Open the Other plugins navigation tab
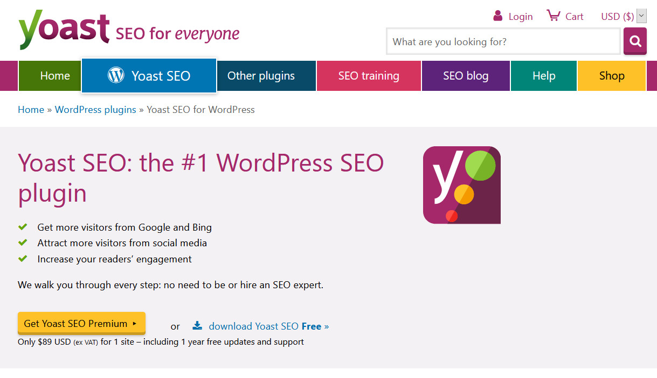The height and width of the screenshot is (378, 657). (266, 76)
